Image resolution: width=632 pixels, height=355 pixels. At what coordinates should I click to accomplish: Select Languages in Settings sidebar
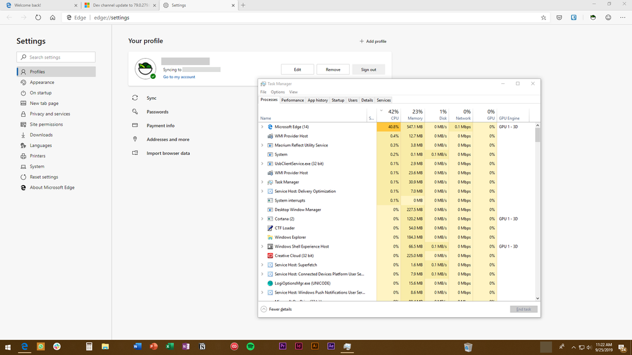pos(56,145)
